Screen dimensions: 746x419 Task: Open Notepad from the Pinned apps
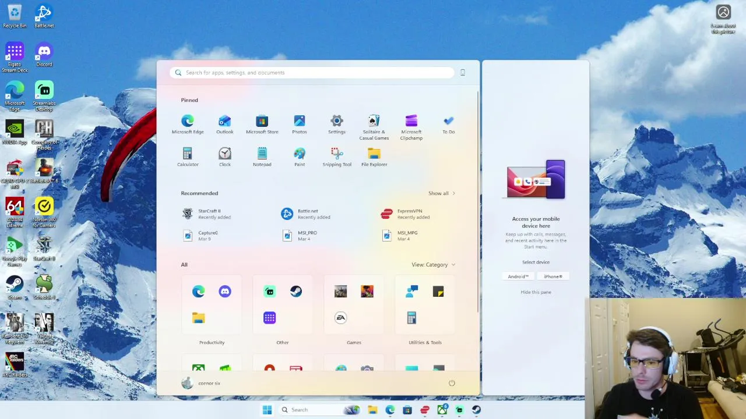click(x=262, y=157)
